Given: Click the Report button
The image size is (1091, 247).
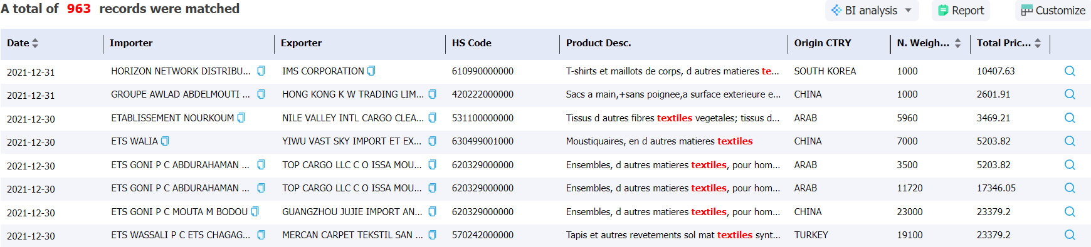Looking at the screenshot, I should pos(961,11).
